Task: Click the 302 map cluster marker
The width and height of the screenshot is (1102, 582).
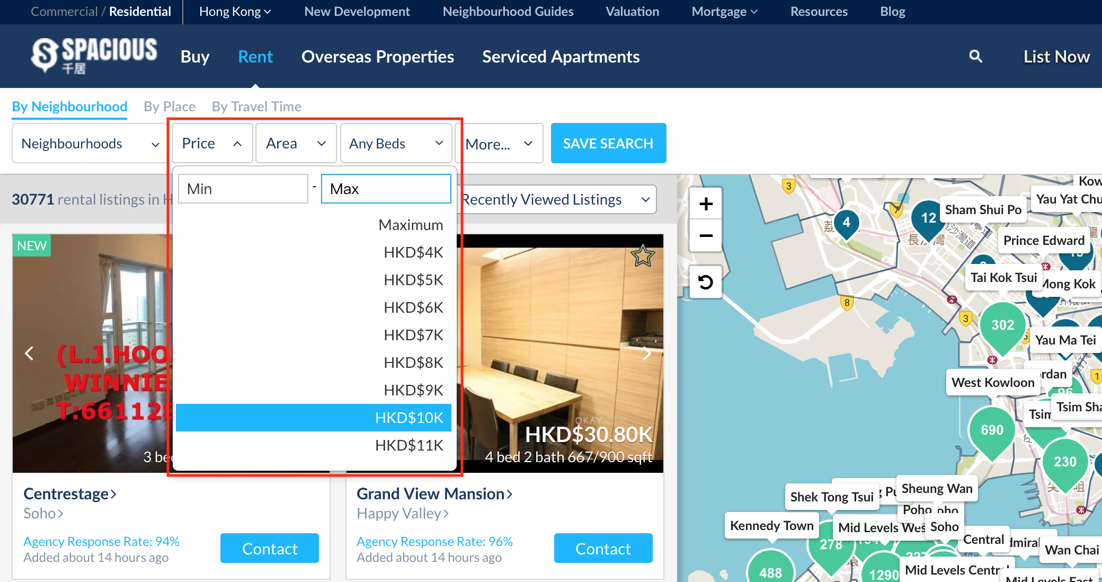Action: coord(1002,325)
